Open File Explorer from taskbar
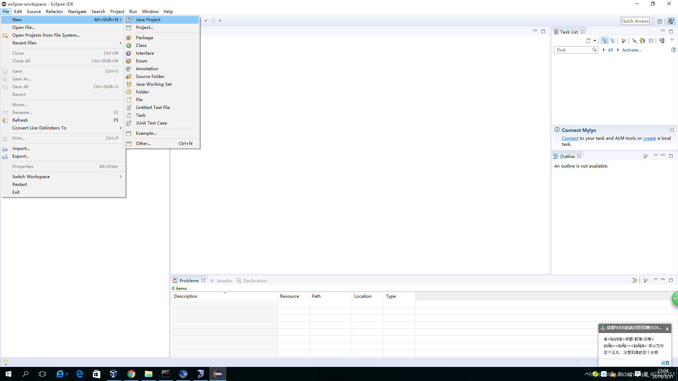The width and height of the screenshot is (678, 381). (148, 374)
